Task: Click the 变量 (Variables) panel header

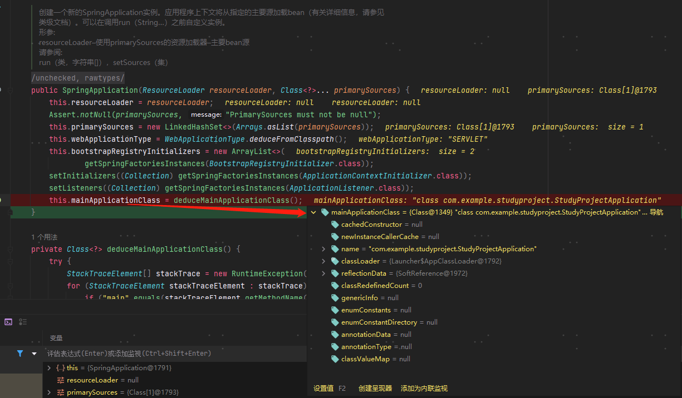Action: [x=56, y=338]
